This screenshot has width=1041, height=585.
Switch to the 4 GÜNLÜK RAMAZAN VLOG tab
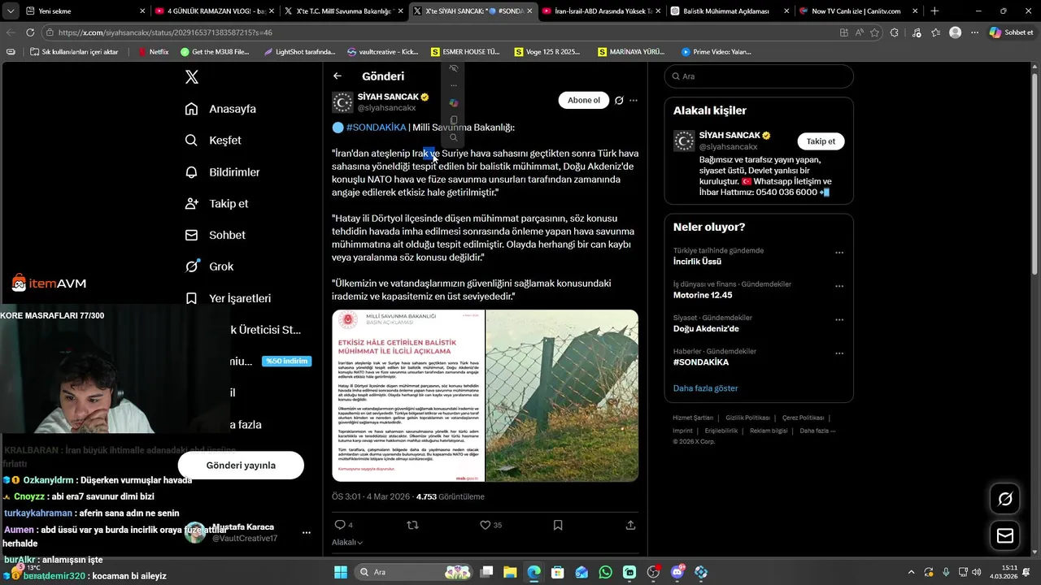click(x=214, y=11)
